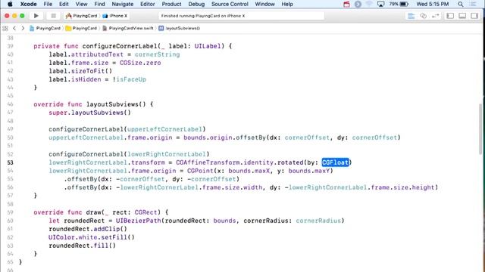Open the Navigate menu
This screenshot has width=485, height=272.
click(x=123, y=4)
